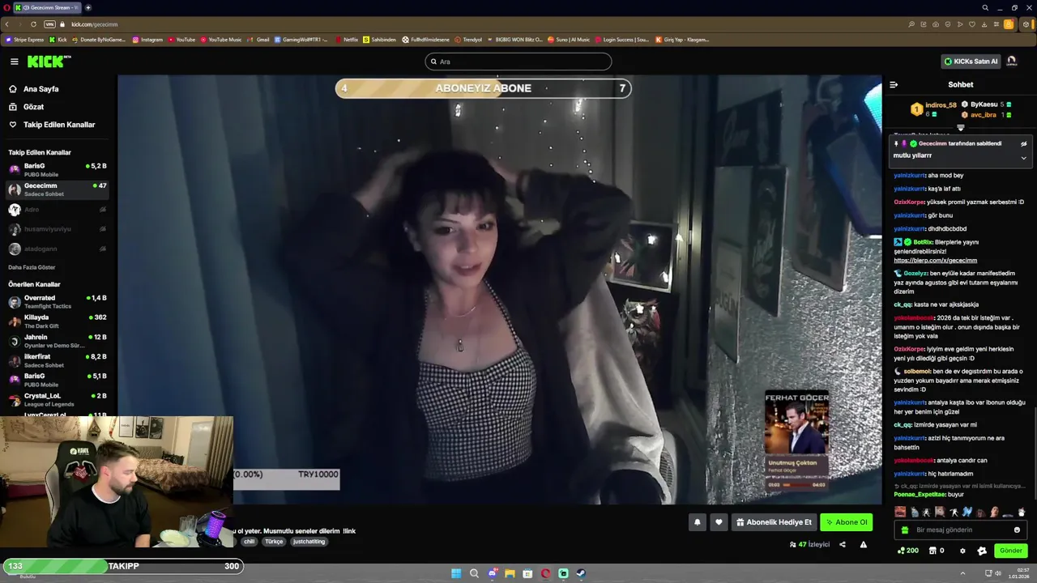Image resolution: width=1037 pixels, height=583 pixels.
Task: Open the recommended channel Jahrein
Action: point(57,341)
